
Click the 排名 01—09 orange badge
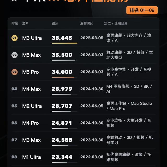(x=142, y=10)
